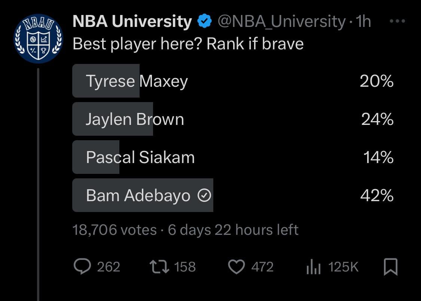Open the @NBA_University handle link

click(x=281, y=22)
